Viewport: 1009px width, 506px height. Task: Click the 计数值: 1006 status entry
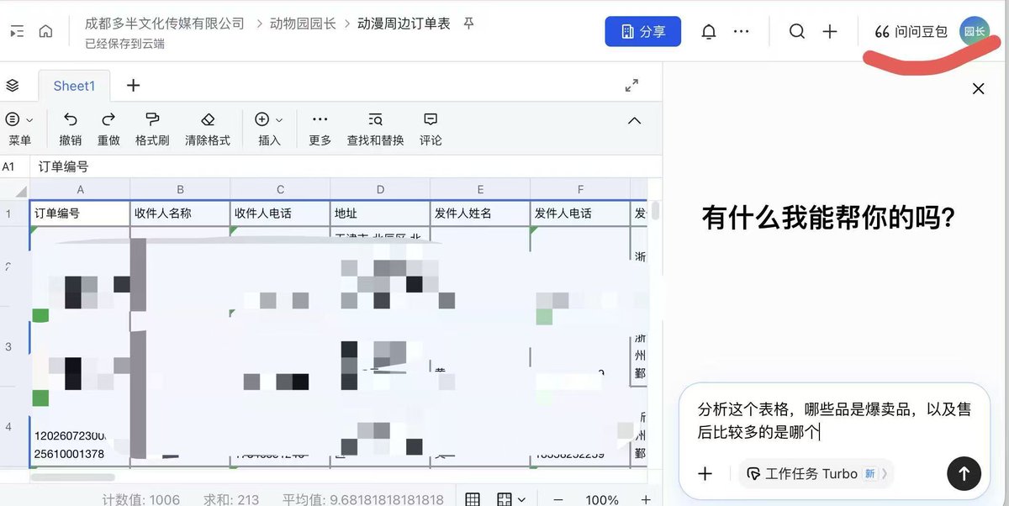pos(141,499)
